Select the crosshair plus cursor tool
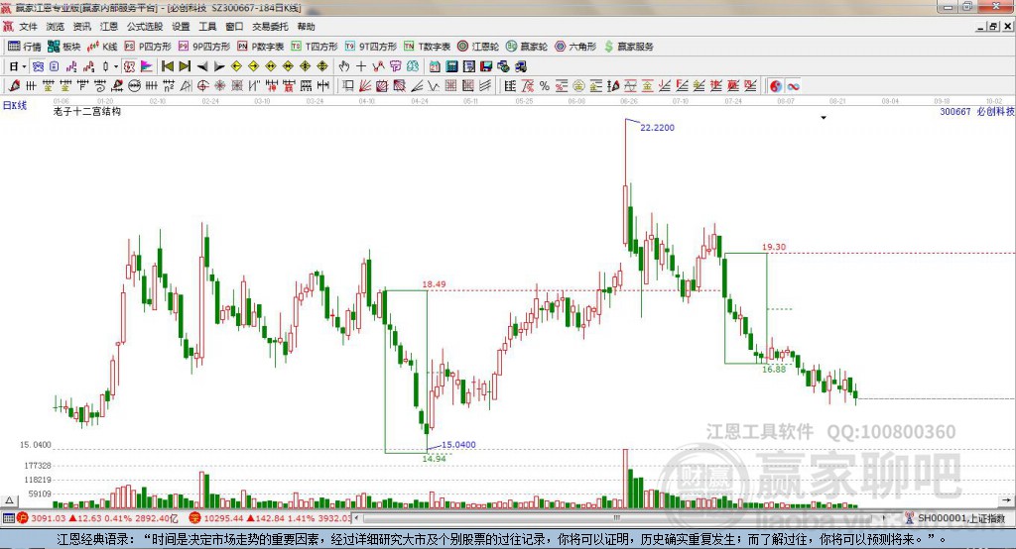The width and height of the screenshot is (1016, 549). pos(361,66)
